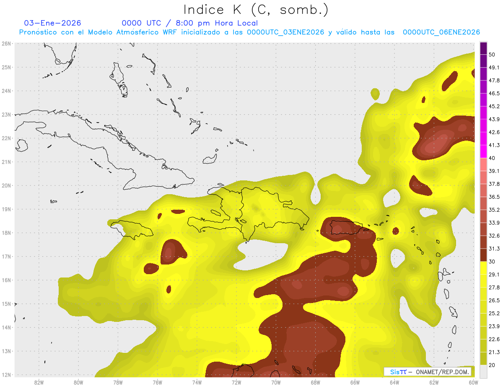The height and width of the screenshot is (388, 503).
Task: Click the longitude axis label '72W'
Action: click(x=236, y=382)
